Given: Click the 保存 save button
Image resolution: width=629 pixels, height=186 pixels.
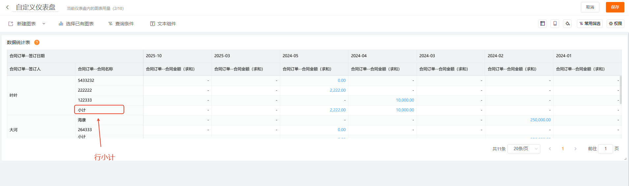Looking at the screenshot, I should tap(615, 7).
